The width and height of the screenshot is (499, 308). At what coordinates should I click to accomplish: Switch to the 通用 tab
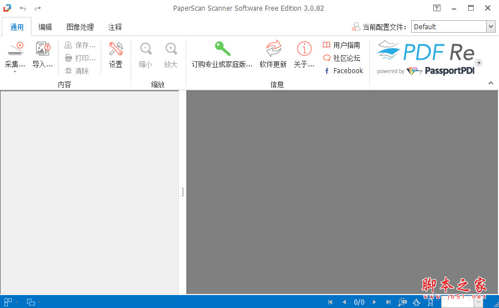click(x=17, y=27)
